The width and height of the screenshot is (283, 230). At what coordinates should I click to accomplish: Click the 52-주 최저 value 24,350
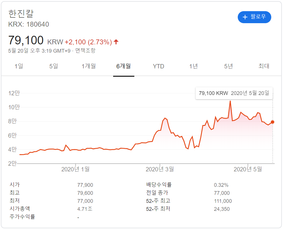(222, 209)
